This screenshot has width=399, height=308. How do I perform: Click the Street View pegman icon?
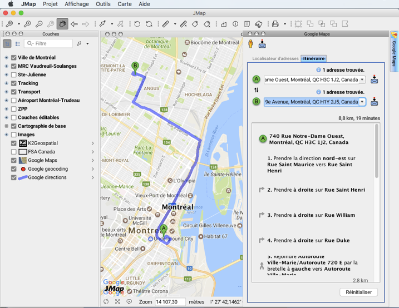tap(250, 44)
